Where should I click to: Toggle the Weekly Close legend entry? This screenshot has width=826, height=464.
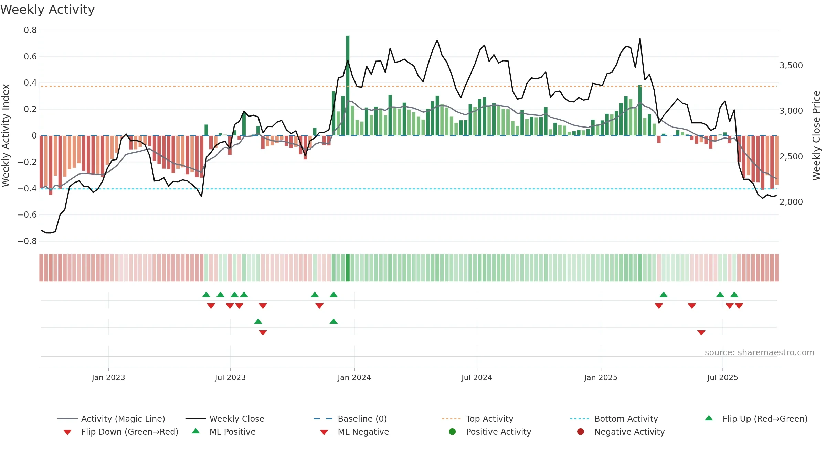point(225,419)
